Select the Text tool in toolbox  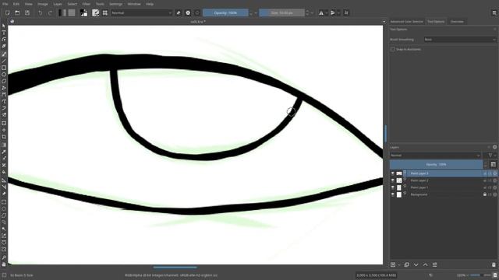pos(4,33)
